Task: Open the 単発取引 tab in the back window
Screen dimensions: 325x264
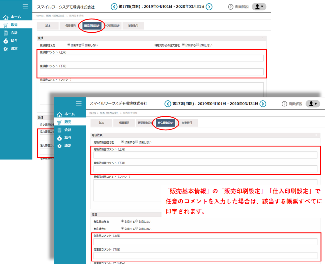Action: click(x=133, y=26)
